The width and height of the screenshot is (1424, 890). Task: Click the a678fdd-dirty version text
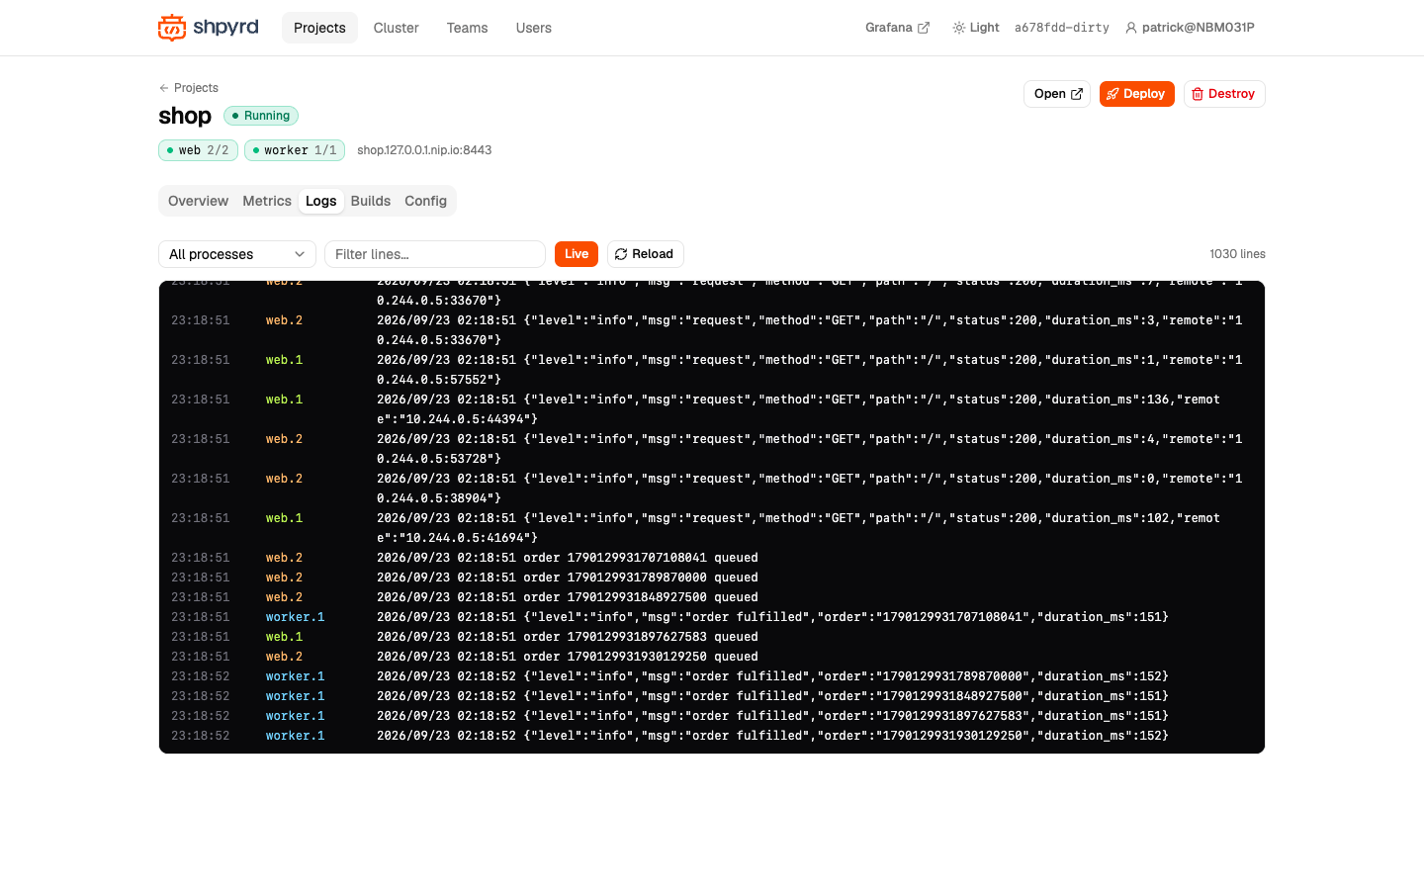click(1061, 28)
